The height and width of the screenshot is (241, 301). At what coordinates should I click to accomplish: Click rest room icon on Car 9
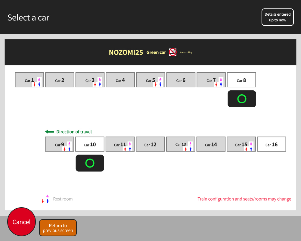pos(67,146)
